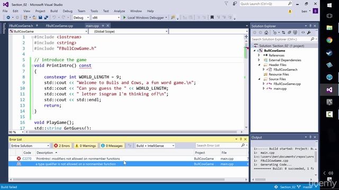Expand the References node
The height and width of the screenshot is (190, 339).
coord(259,55)
